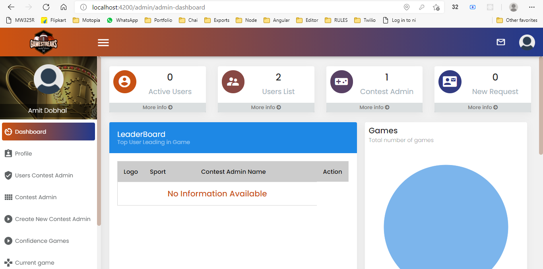
Task: Click the browser refresh icon
Action: 46,7
